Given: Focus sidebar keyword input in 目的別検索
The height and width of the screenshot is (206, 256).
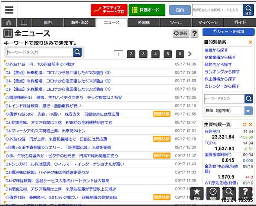Looking at the screenshot, I should tap(224, 99).
